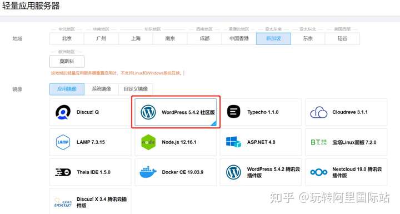
Task: Select the 硅谷 region
Action: [x=342, y=38]
